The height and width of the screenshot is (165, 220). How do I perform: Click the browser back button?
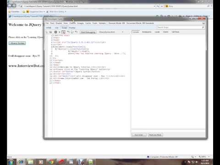(9, 6)
